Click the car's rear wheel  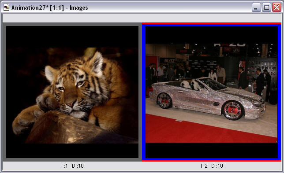tap(164, 101)
